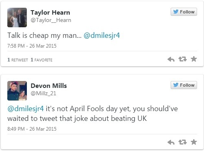Image resolution: width=204 pixels, height=151 pixels.
Task: Retweet Devon Mills' tweet
Action: click(x=182, y=142)
